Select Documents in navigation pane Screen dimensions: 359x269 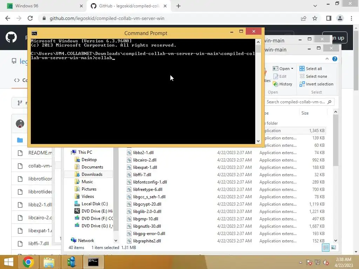click(x=92, y=167)
